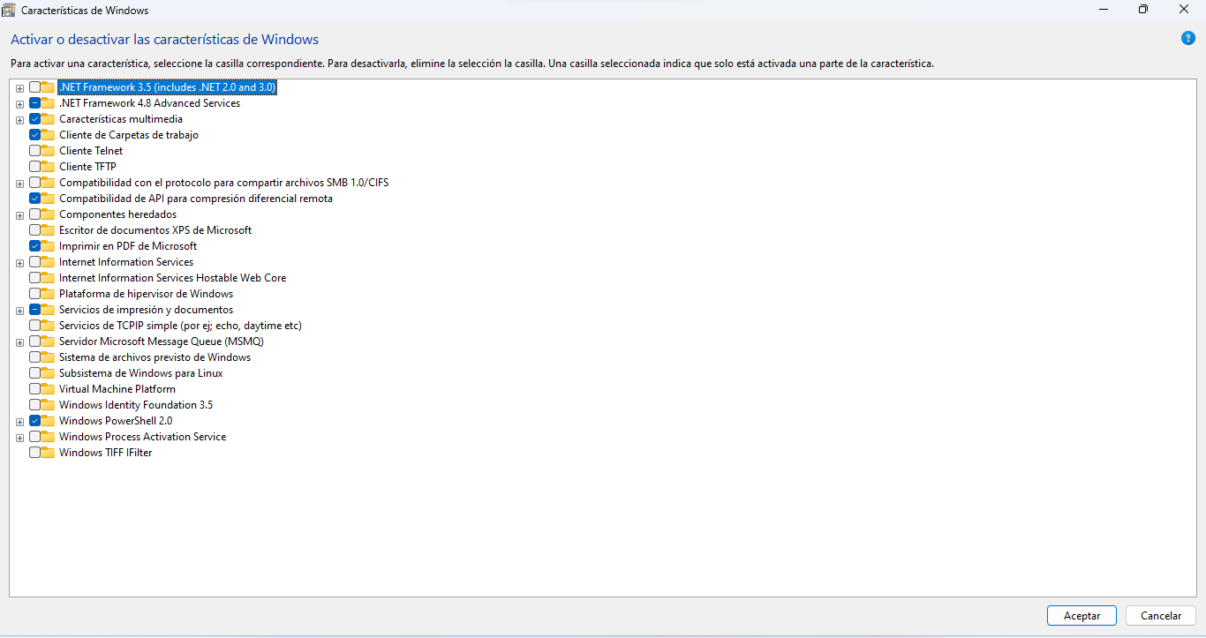
Task: Toggle the .NET Framework 4.8 Advanced Services checkbox
Action: (x=34, y=103)
